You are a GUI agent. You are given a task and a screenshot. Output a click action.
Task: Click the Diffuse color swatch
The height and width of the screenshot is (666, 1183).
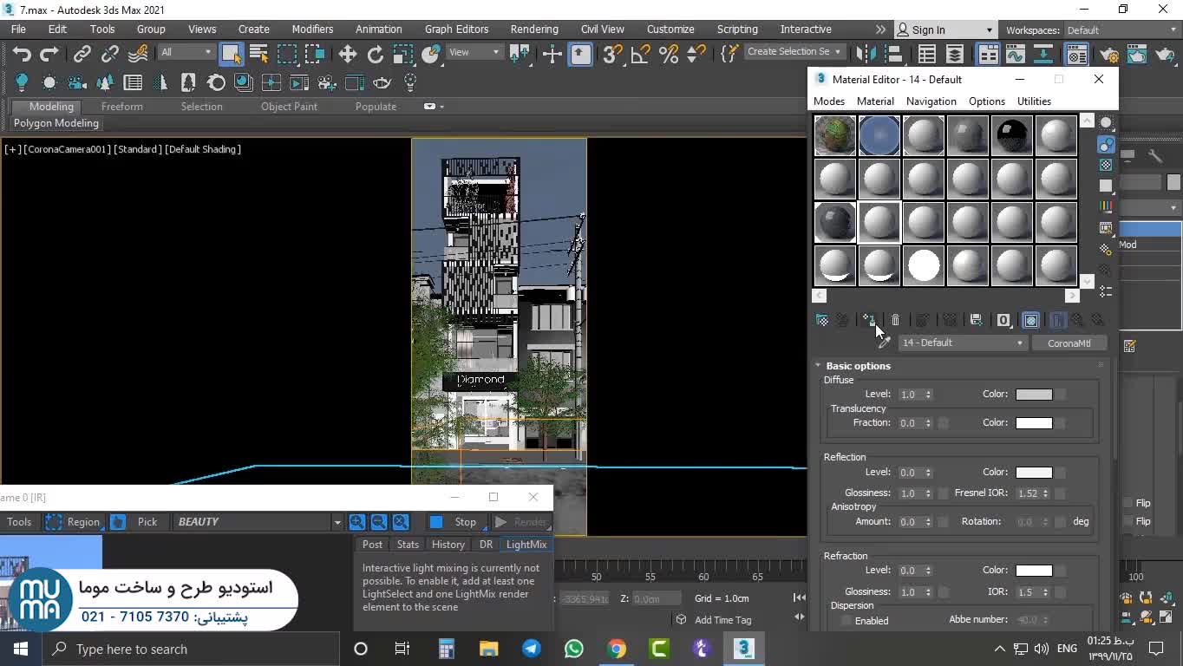tap(1034, 395)
